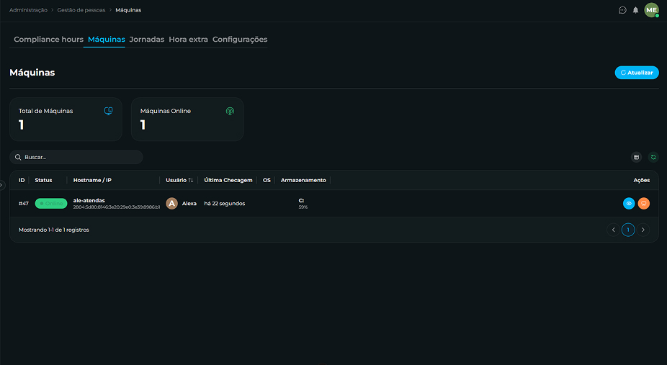The height and width of the screenshot is (365, 667).
Task: Click the Buscar search field
Action: tap(76, 157)
